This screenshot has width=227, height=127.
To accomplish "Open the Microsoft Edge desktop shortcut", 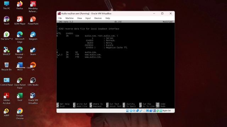I will 20,37.
